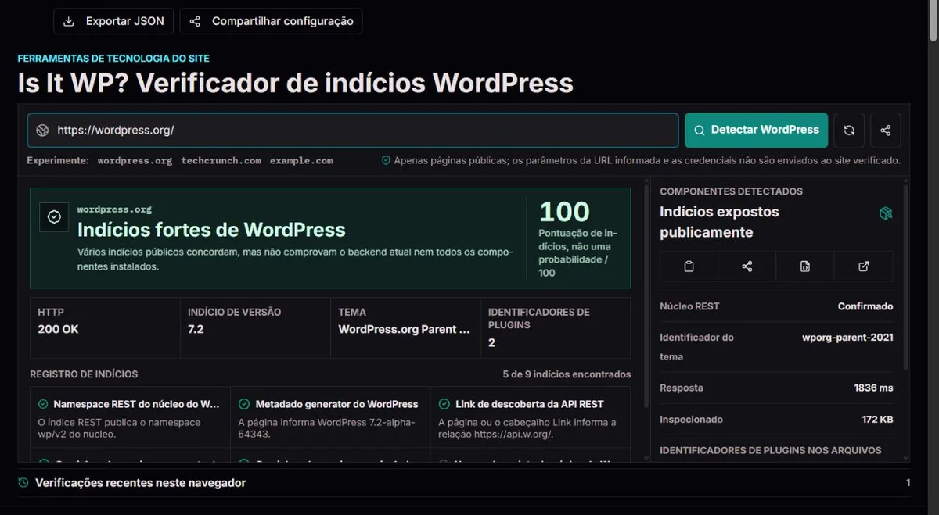This screenshot has height=515, width=939.
Task: Click the check icon of Metadado generator do WordPress
Action: click(243, 404)
